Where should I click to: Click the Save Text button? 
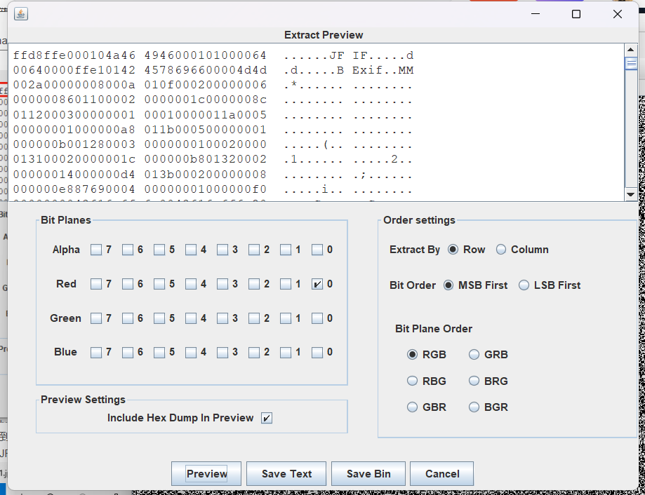pyautogui.click(x=286, y=474)
